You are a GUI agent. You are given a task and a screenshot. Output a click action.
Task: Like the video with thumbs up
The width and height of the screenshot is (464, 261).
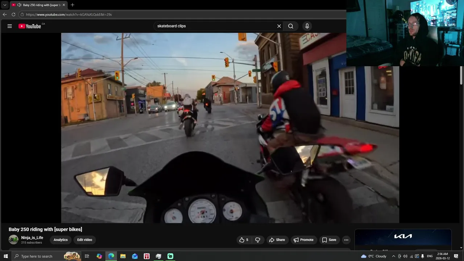(x=244, y=240)
